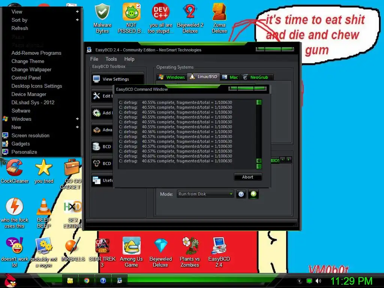384x288 pixels.
Task: Click the blue help icon in taskbar
Action: [x=103, y=280]
